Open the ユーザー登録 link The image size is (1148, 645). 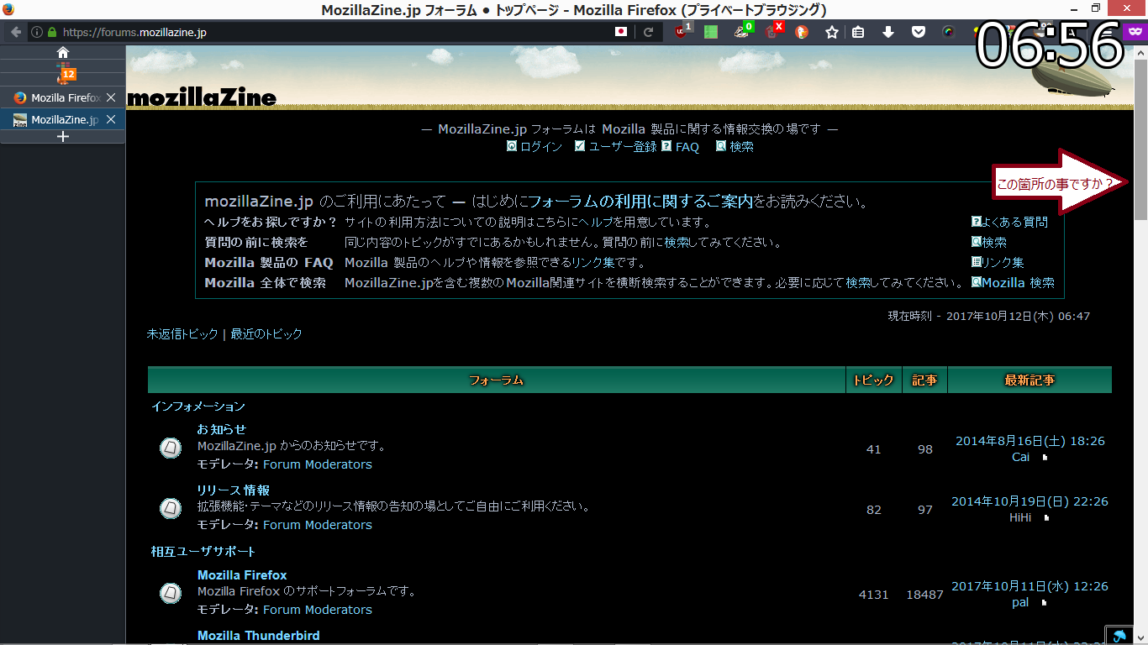(x=623, y=146)
